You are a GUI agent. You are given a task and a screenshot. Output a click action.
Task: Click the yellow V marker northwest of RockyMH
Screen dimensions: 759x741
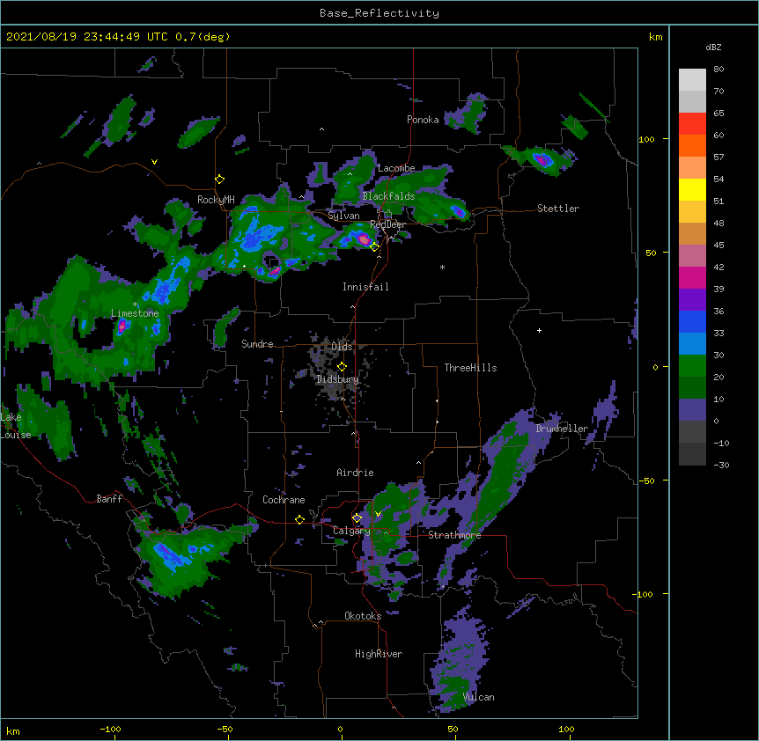pos(154,162)
